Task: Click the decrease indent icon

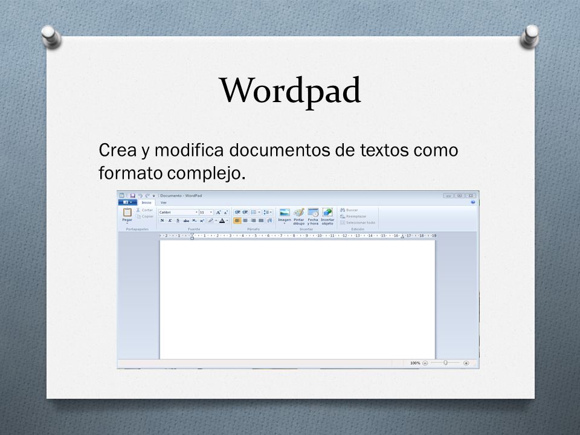Action: [x=237, y=212]
